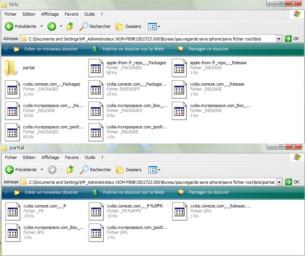
Task: Close the task bar with X in lists window
Action: click(6, 49)
